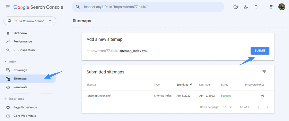Sort by Type column header
289x121 pixels.
click(157, 85)
